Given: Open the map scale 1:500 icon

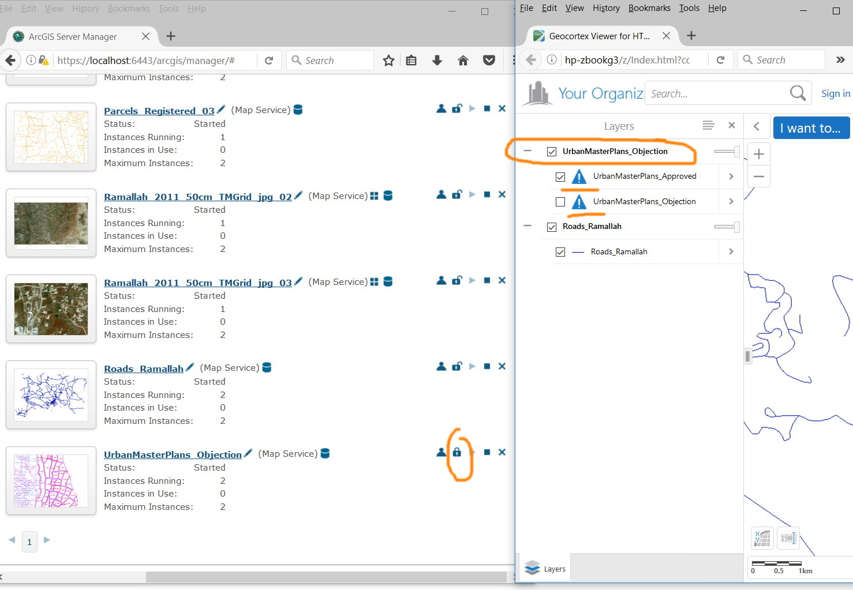Looking at the screenshot, I should tap(788, 538).
